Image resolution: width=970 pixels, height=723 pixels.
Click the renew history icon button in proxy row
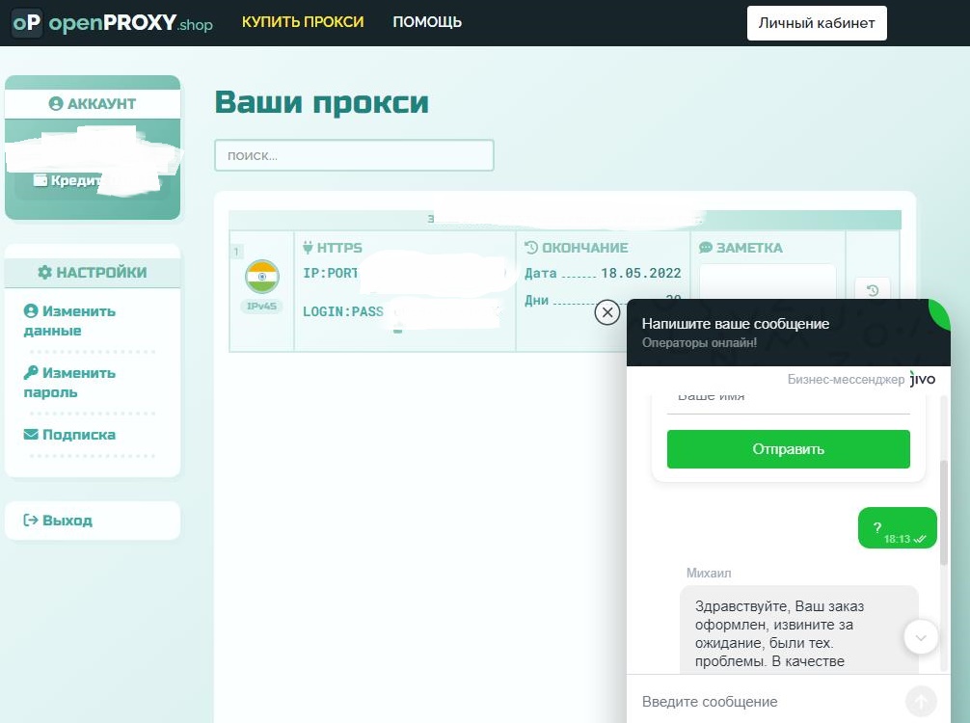[873, 289]
